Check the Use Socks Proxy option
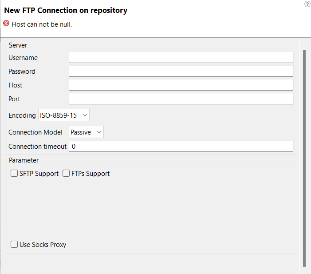311x274 pixels. [x=15, y=244]
